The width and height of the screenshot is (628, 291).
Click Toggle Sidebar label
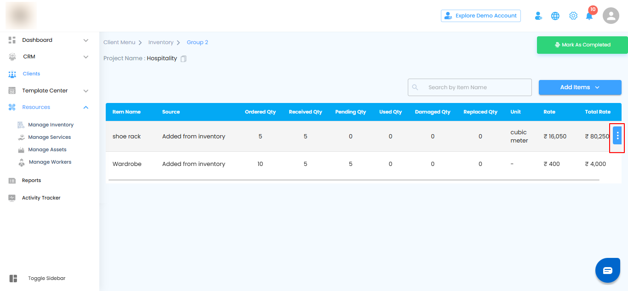[x=46, y=278]
